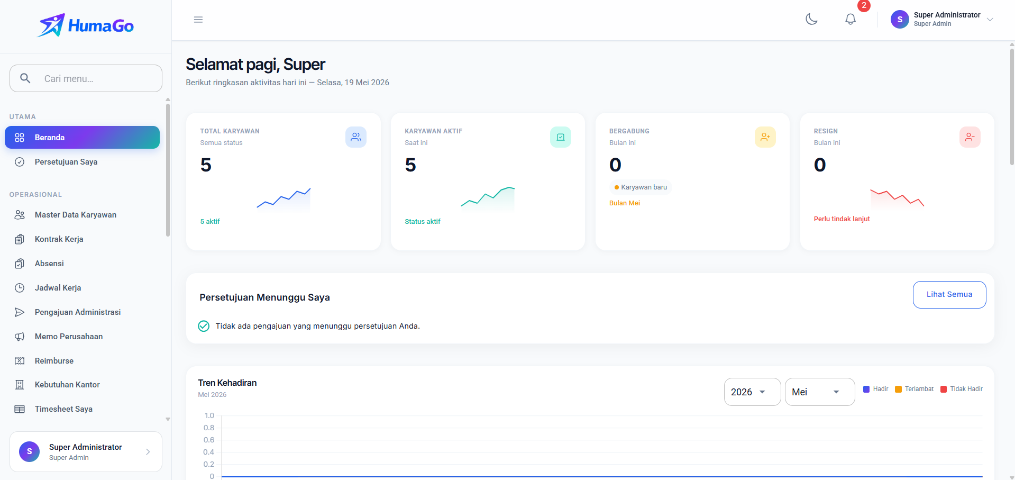Click the Karyawan baru badge

[641, 187]
